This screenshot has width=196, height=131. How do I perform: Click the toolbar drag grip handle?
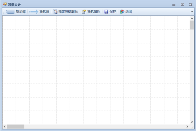[x=4, y=12]
